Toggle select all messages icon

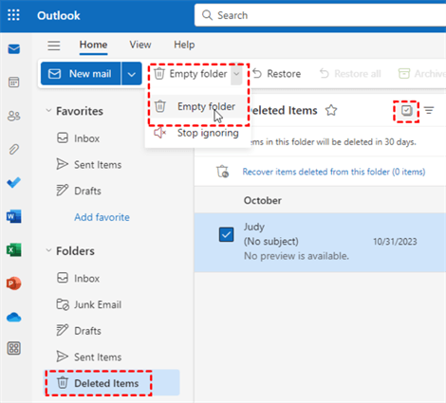click(x=407, y=110)
